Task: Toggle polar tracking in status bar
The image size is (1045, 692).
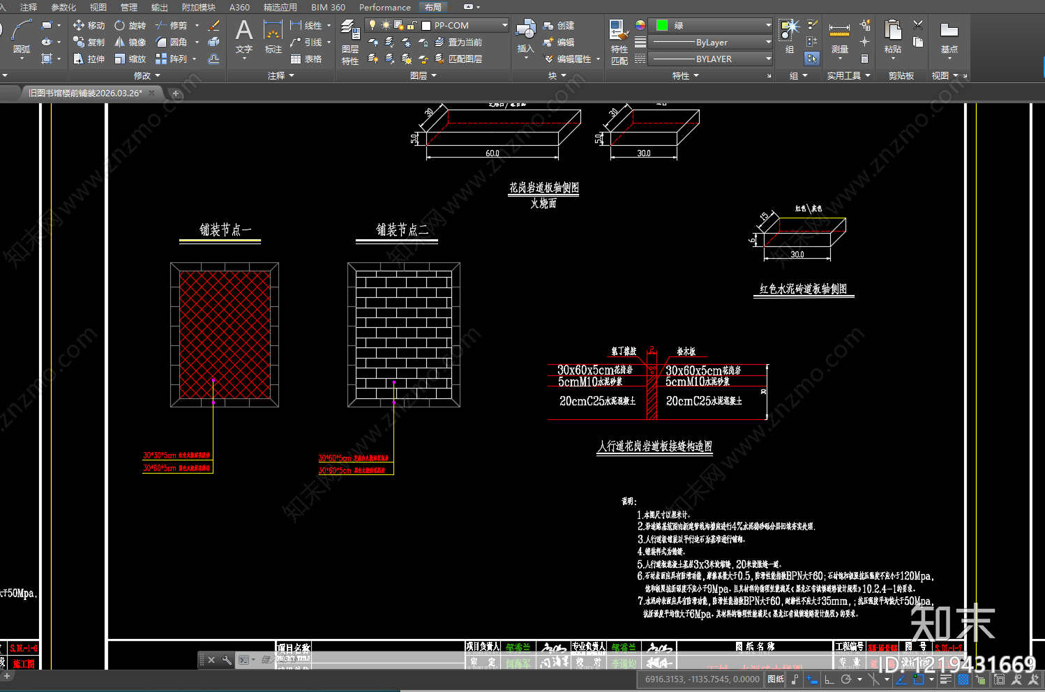Action: [x=846, y=679]
